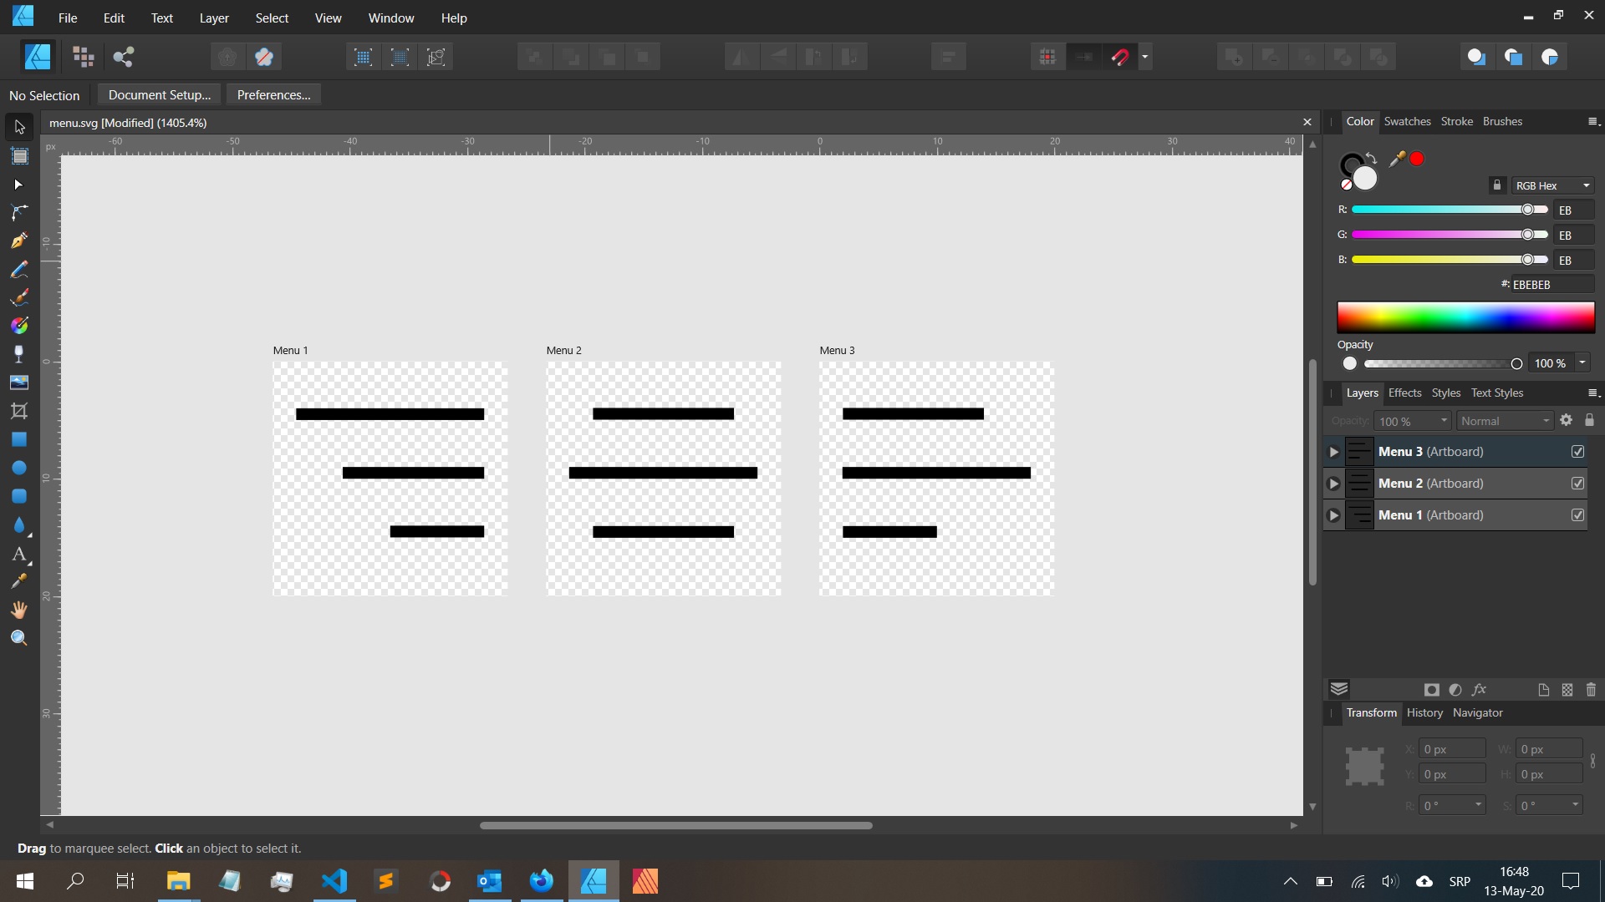Click the Document Setup... button
Image resolution: width=1605 pixels, height=902 pixels.
pyautogui.click(x=160, y=94)
